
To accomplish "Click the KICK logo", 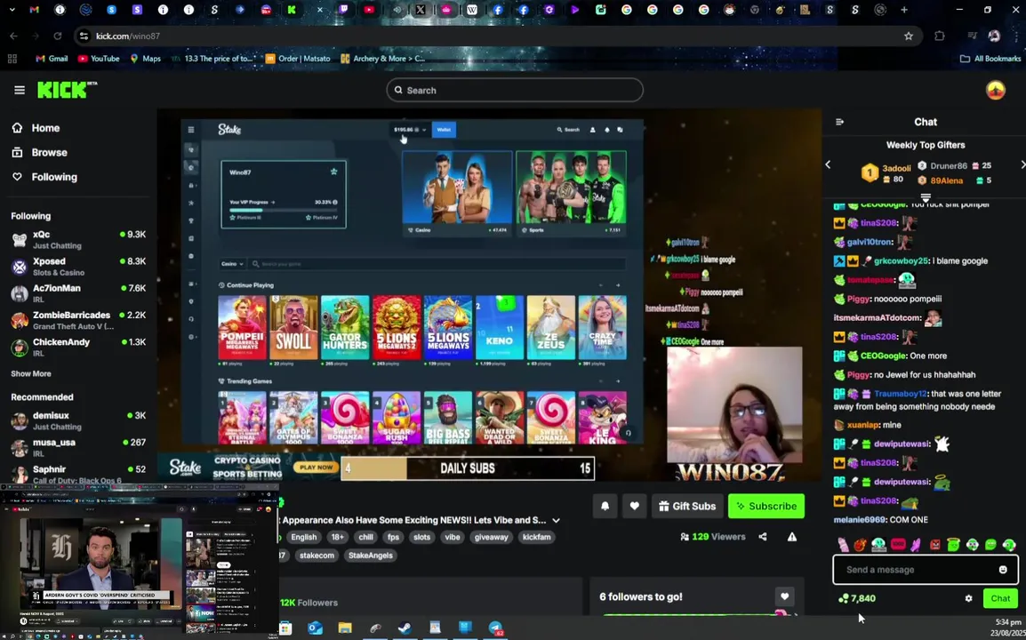I will (x=67, y=90).
